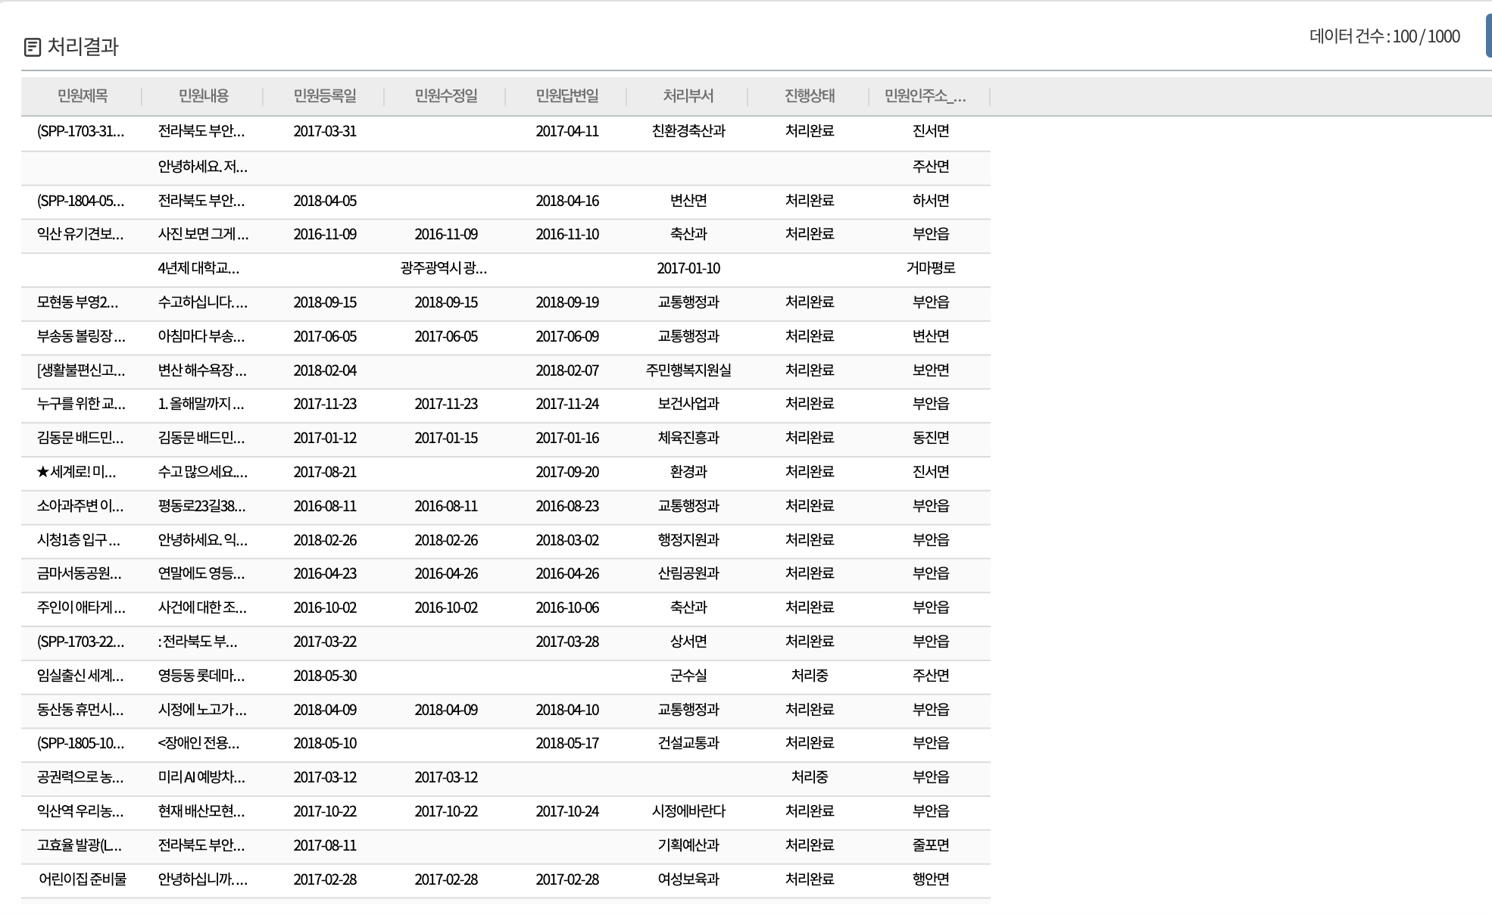Viewport: 1492px width, 915px height.
Task: Click the 진행상태 column header
Action: 809,96
